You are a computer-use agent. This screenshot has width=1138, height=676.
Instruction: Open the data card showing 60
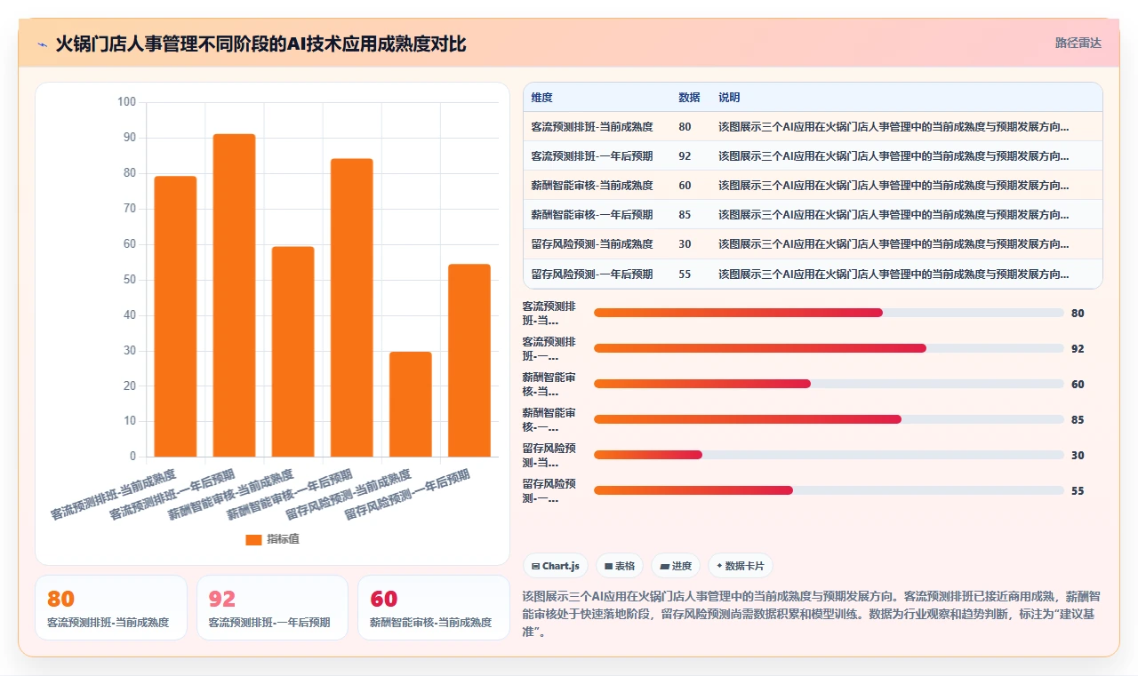[x=434, y=608]
